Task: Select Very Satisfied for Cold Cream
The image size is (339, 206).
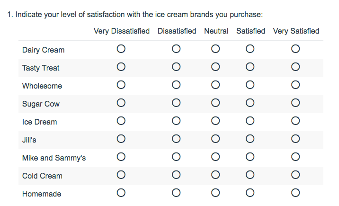Action: click(x=295, y=175)
